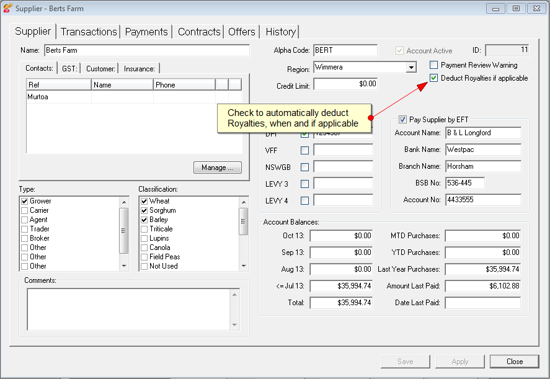
Task: Enable the VFF levy checkbox
Action: click(304, 150)
